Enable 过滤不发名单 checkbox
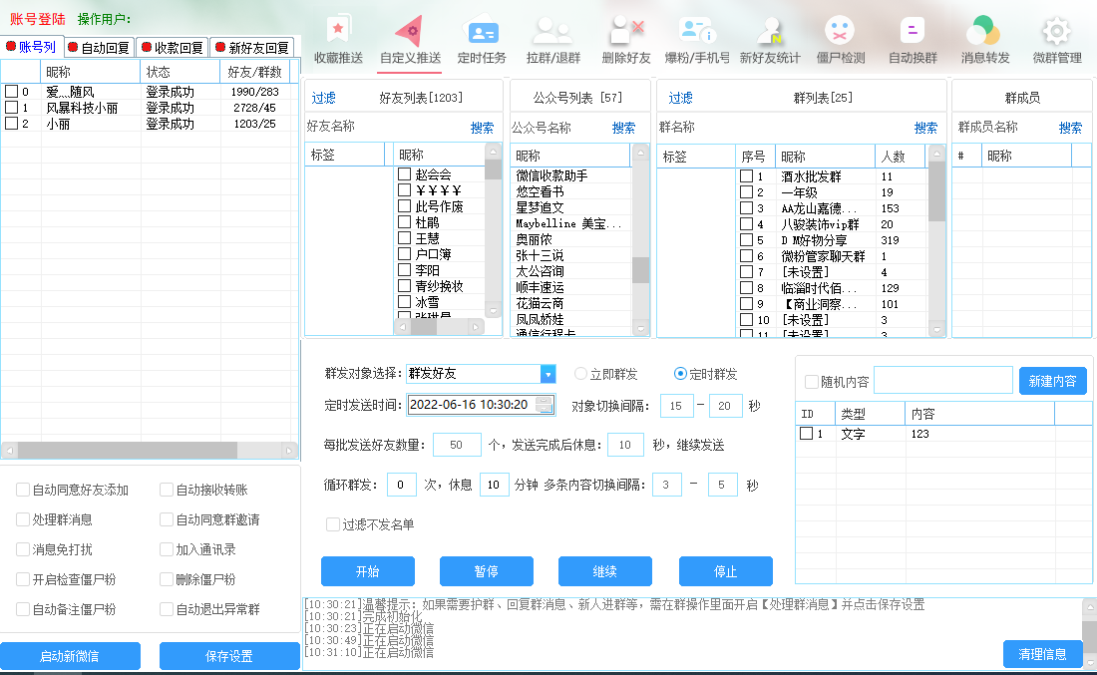 [x=333, y=524]
